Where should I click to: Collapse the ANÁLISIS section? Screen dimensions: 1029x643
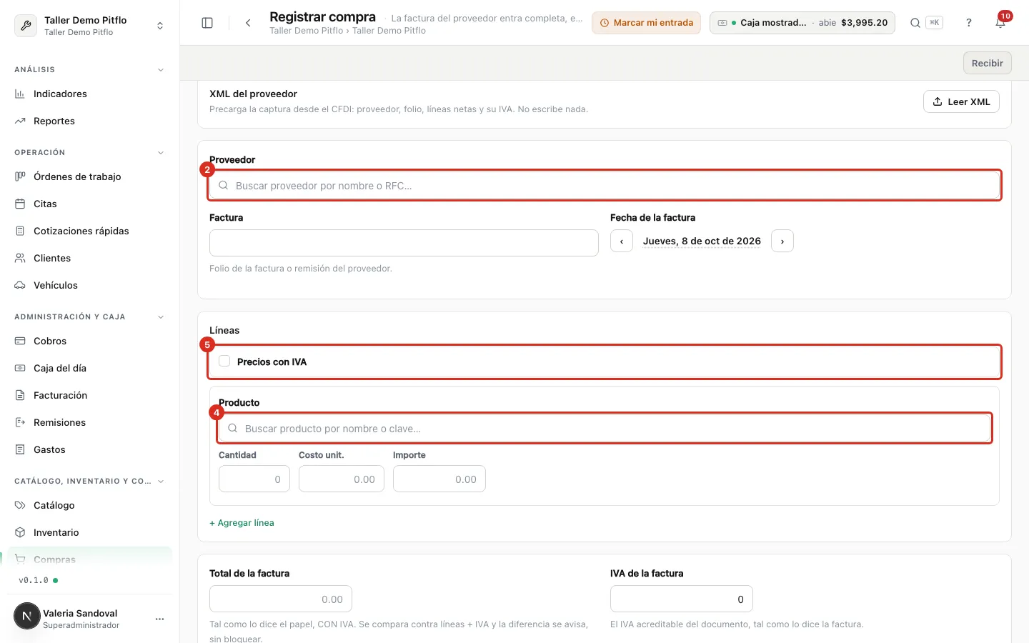click(161, 70)
